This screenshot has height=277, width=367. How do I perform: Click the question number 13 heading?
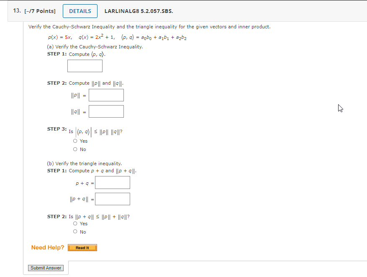point(16,11)
